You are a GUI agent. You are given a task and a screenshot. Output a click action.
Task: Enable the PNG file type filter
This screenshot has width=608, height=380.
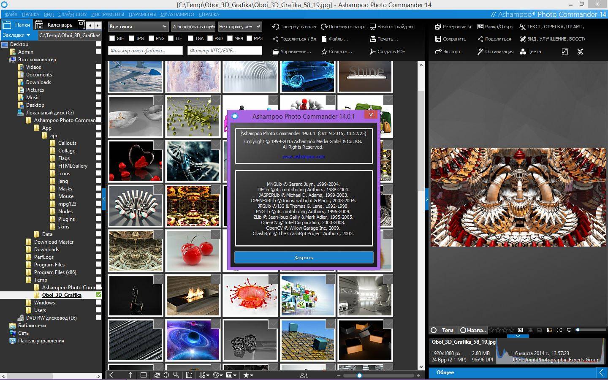pos(151,38)
